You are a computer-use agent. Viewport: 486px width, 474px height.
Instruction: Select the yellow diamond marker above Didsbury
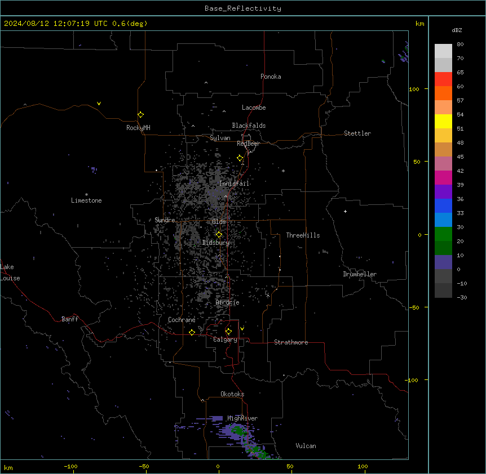[x=219, y=235]
